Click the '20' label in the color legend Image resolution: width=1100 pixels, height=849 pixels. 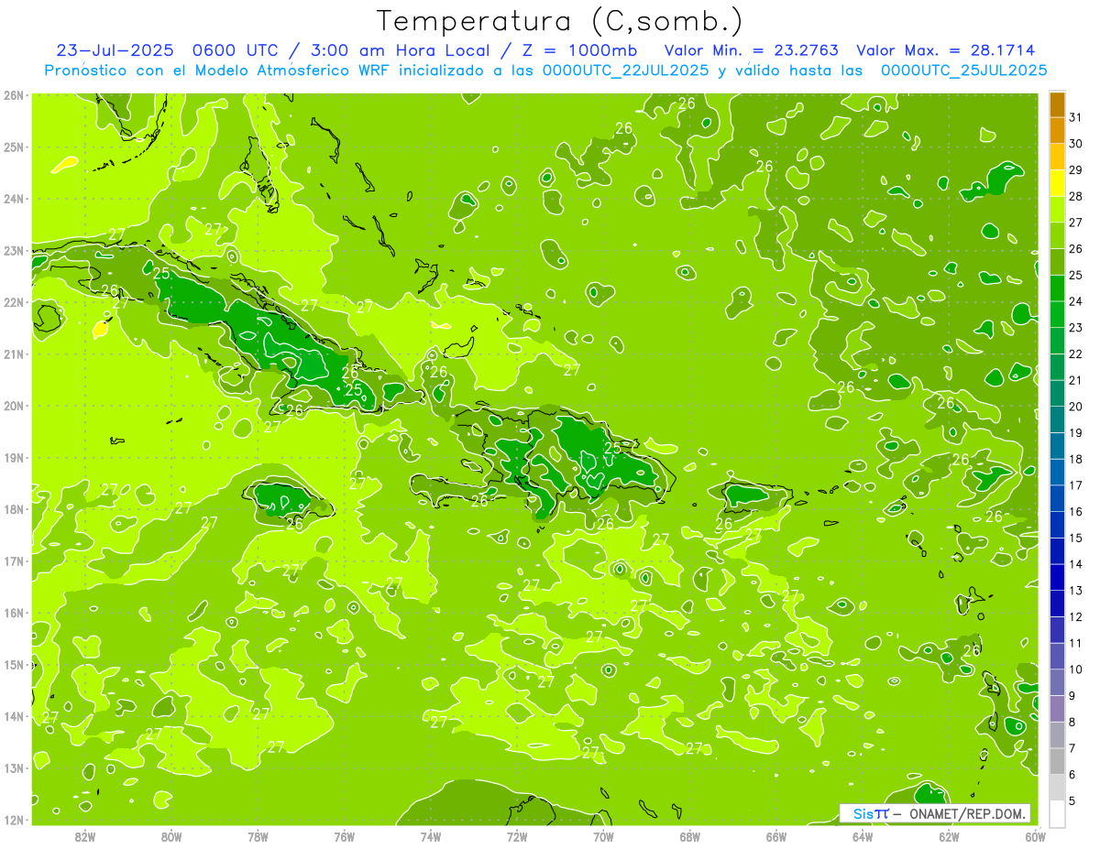[1075, 406]
